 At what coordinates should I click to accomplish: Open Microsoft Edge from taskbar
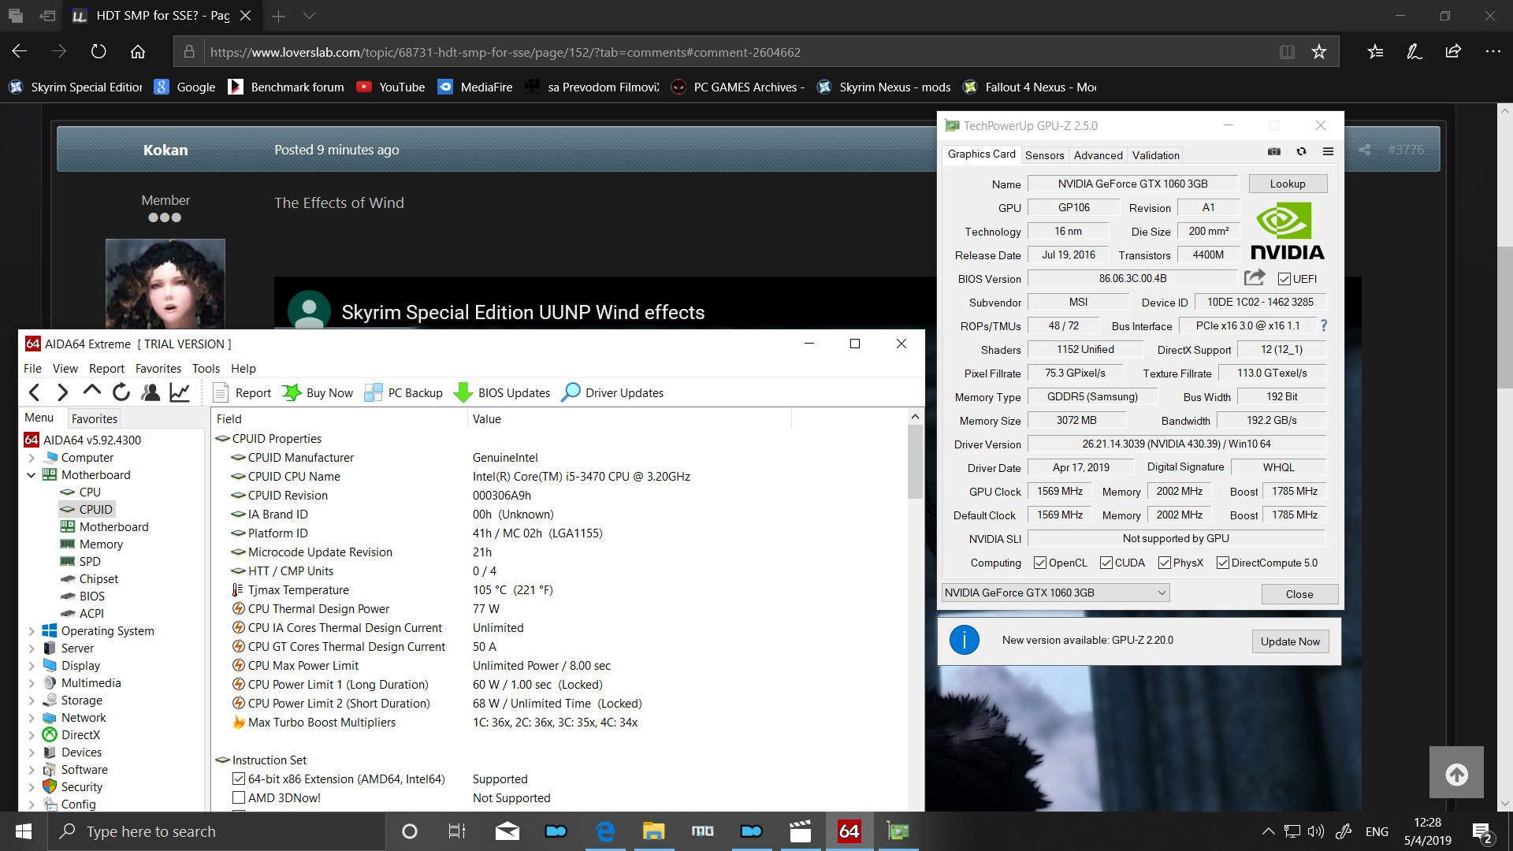(x=605, y=831)
